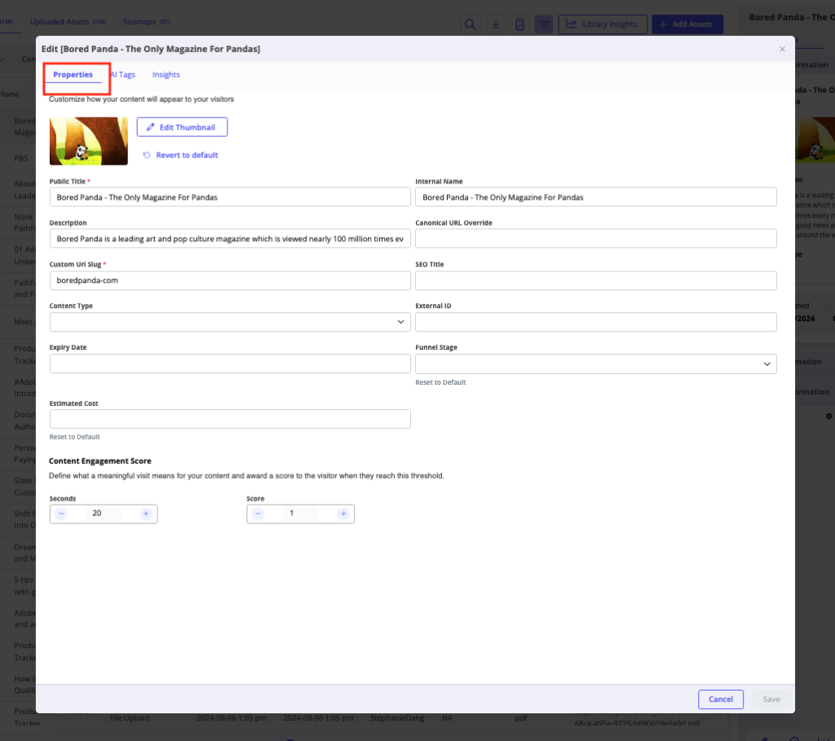Expand the Funnel Stage dropdown
835x741 pixels.
[x=596, y=364]
